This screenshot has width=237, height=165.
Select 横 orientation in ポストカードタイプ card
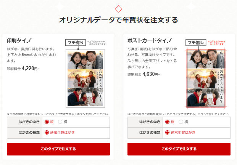(x=181, y=122)
